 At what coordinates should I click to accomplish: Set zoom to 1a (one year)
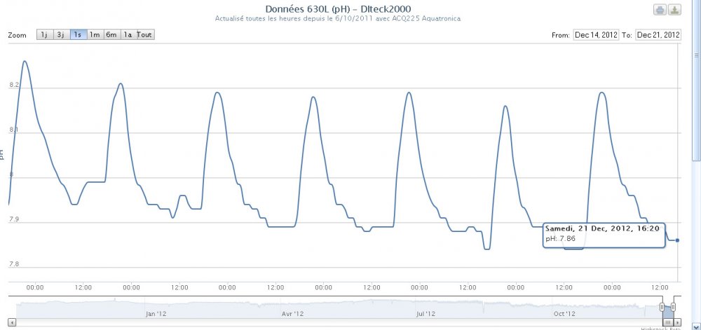point(128,34)
